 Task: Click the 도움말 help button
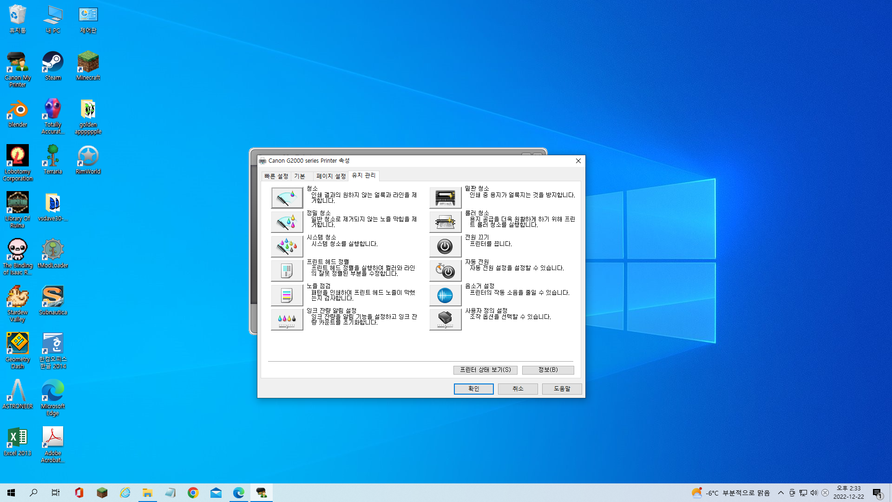(562, 389)
